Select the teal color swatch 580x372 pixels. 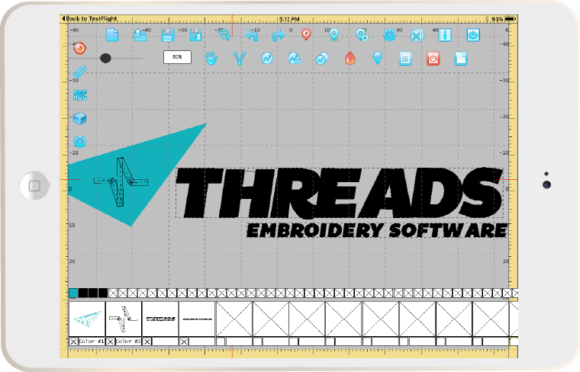[x=73, y=293]
